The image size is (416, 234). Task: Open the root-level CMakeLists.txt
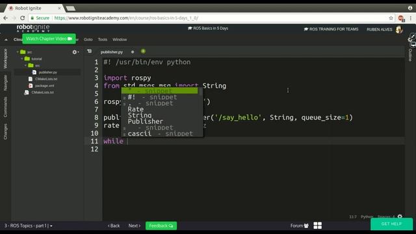coord(42,92)
